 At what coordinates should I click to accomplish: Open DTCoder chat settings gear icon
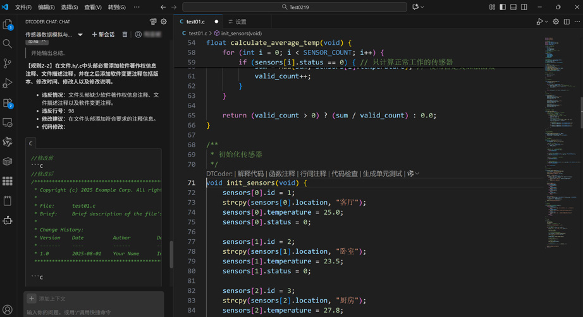[164, 21]
